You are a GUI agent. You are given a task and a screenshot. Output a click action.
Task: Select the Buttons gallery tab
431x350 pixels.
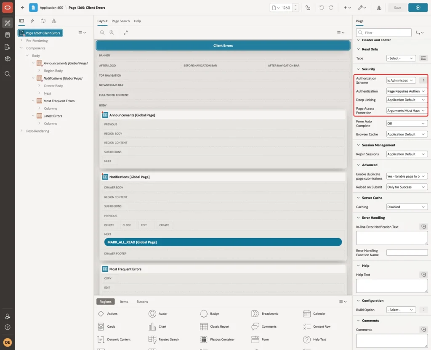coord(142,301)
